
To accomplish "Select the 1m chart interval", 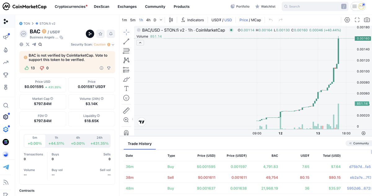I will click(124, 20).
